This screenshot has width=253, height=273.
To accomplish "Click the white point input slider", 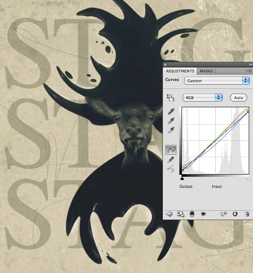I will pos(248,178).
